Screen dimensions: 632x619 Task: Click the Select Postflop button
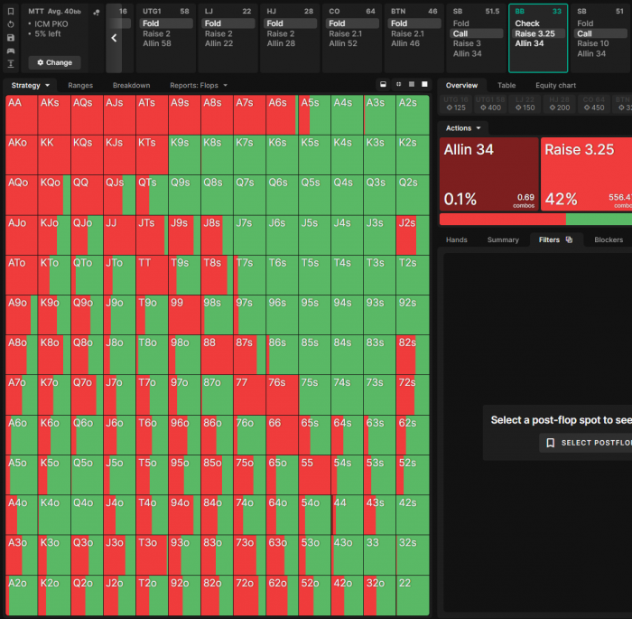(584, 443)
